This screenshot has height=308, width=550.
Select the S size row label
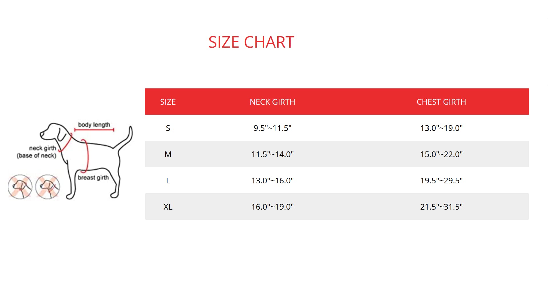click(168, 128)
